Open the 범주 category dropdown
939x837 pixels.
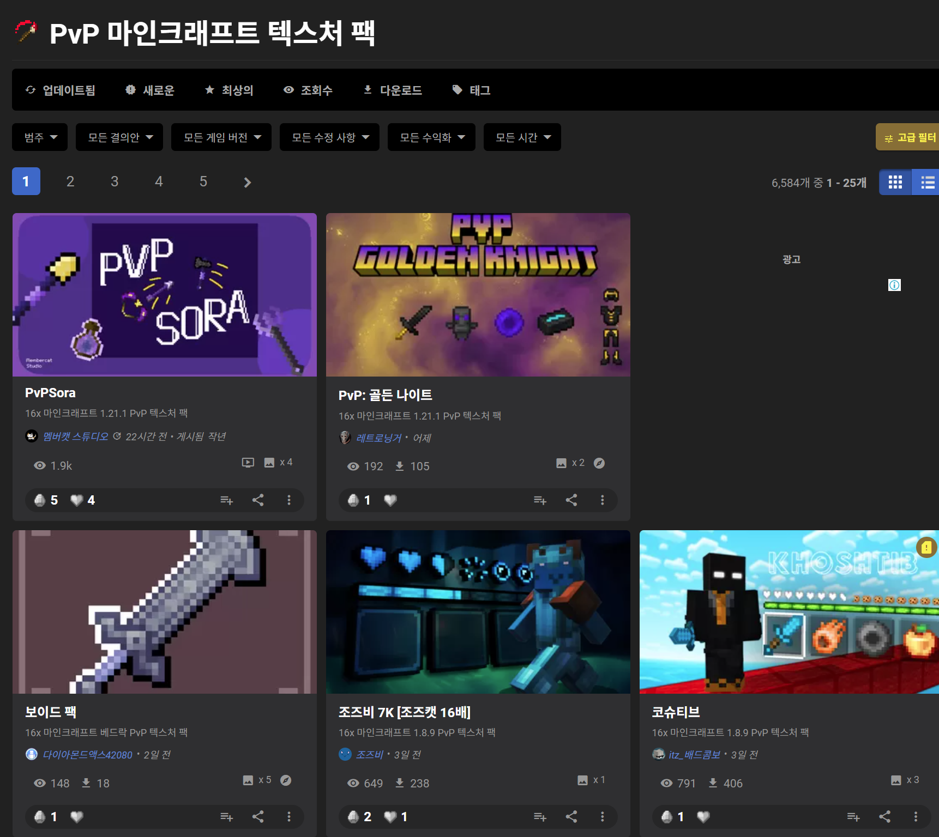pos(40,137)
